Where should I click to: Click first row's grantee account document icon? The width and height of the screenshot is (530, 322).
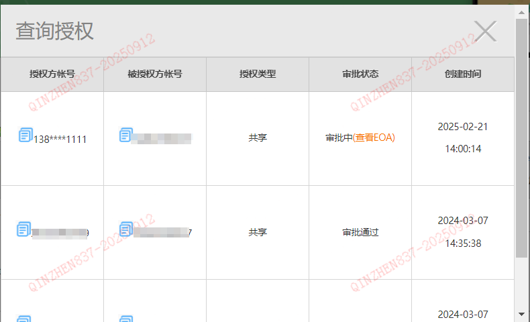click(125, 135)
